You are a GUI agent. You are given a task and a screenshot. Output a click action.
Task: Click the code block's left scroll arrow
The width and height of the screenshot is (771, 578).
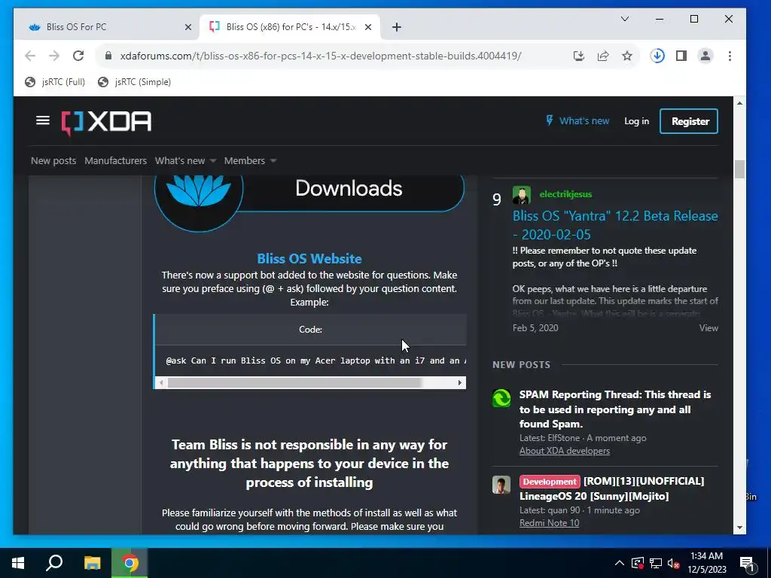(161, 382)
